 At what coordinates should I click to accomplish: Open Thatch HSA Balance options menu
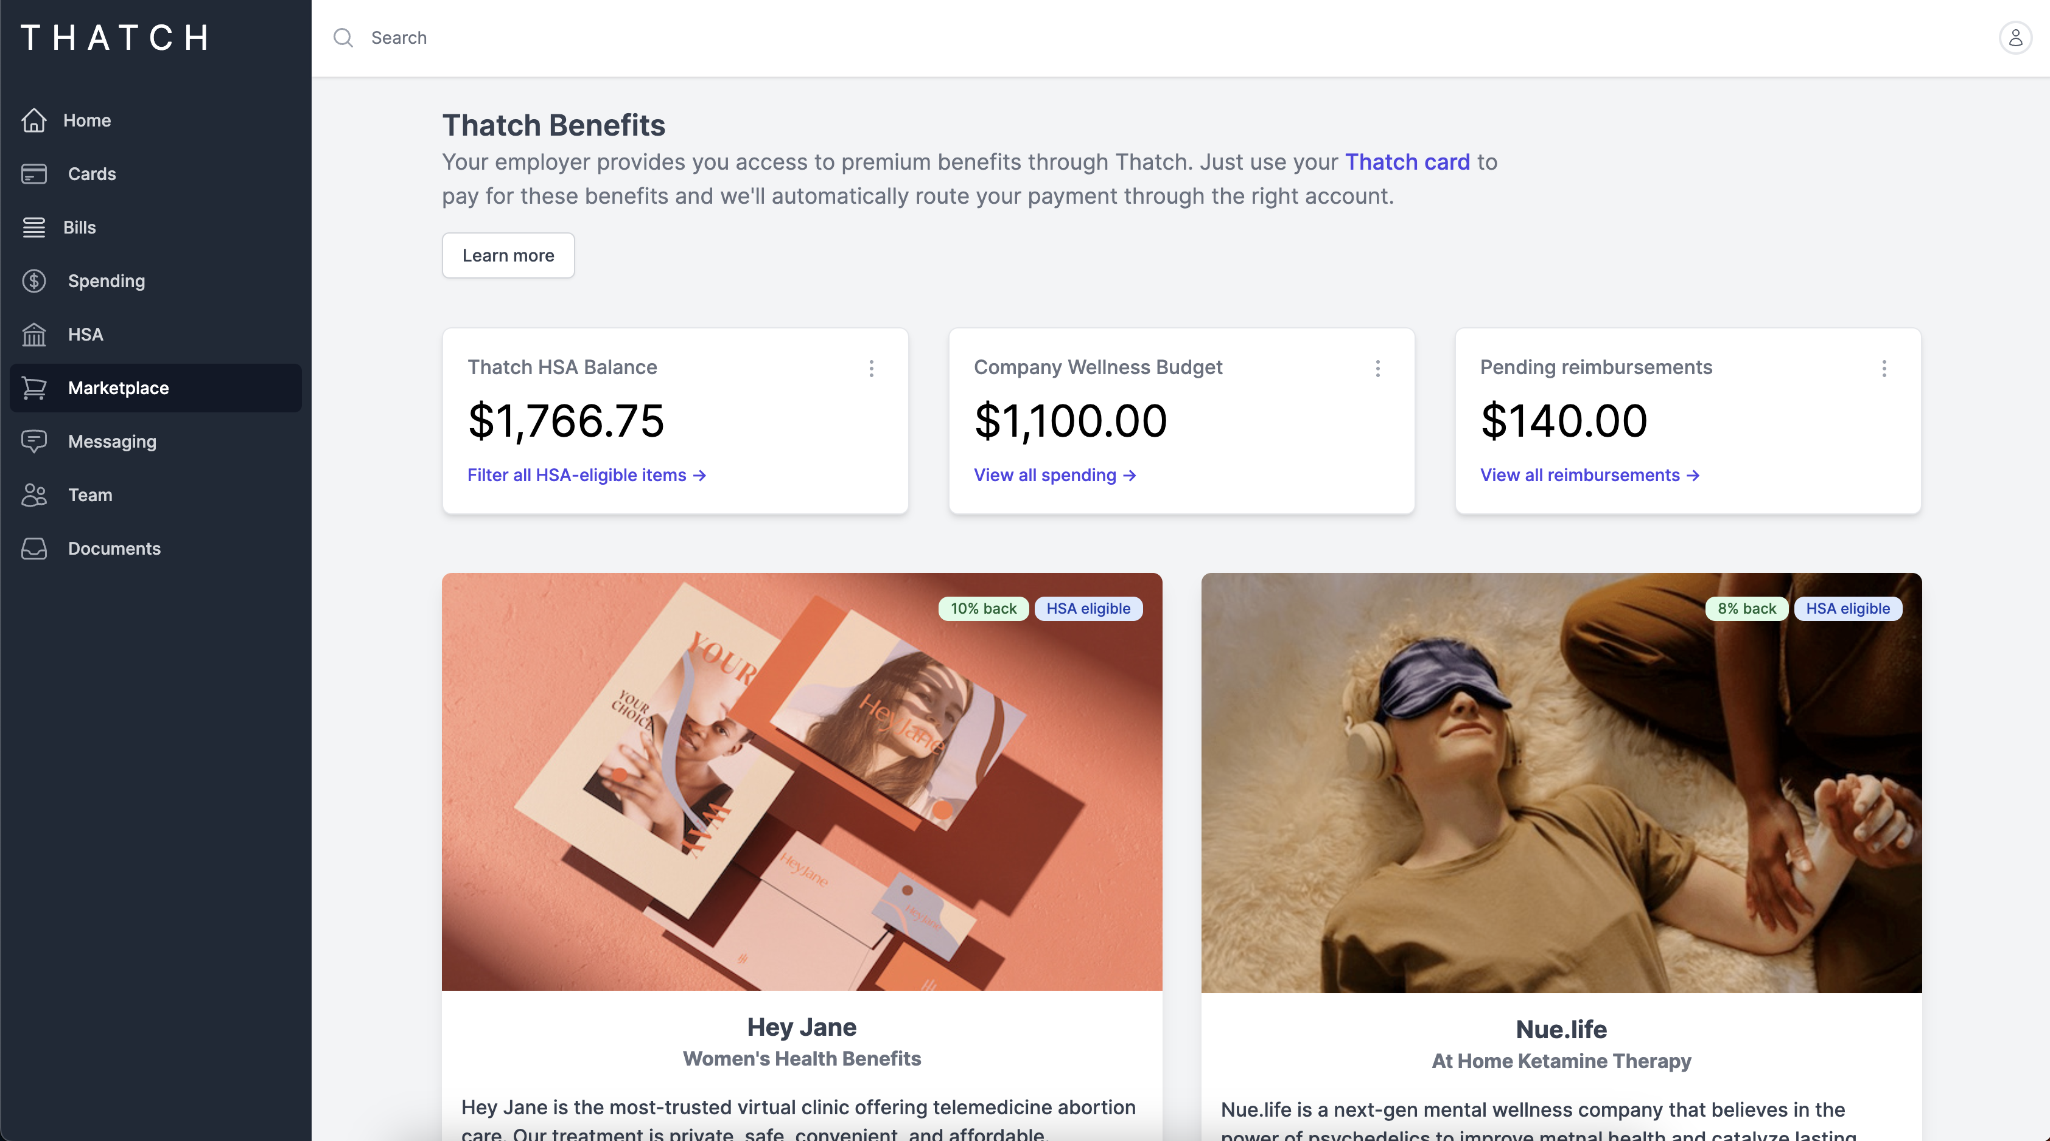[872, 368]
